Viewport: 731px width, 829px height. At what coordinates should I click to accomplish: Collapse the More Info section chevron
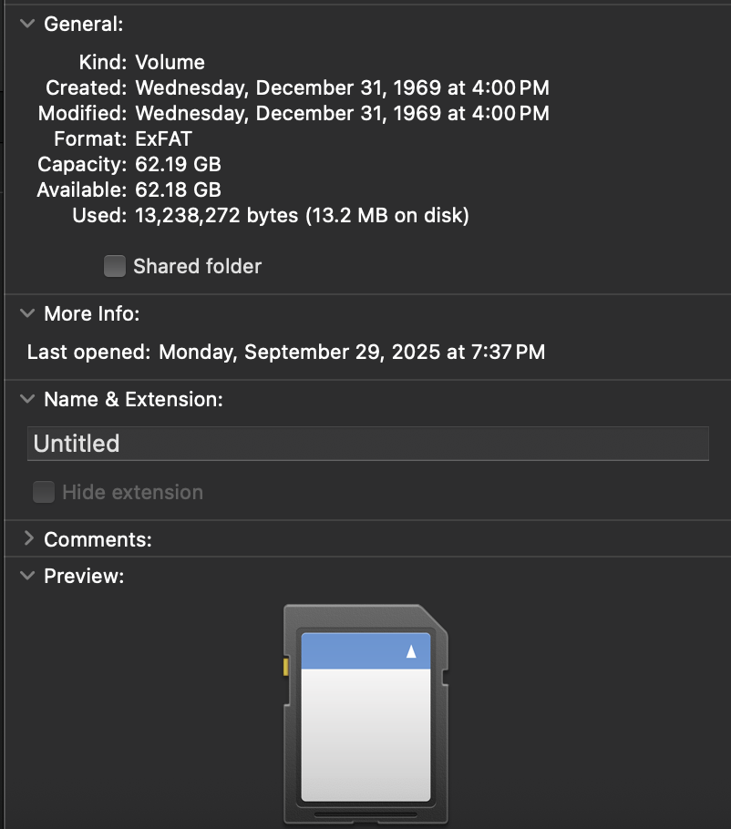point(26,314)
